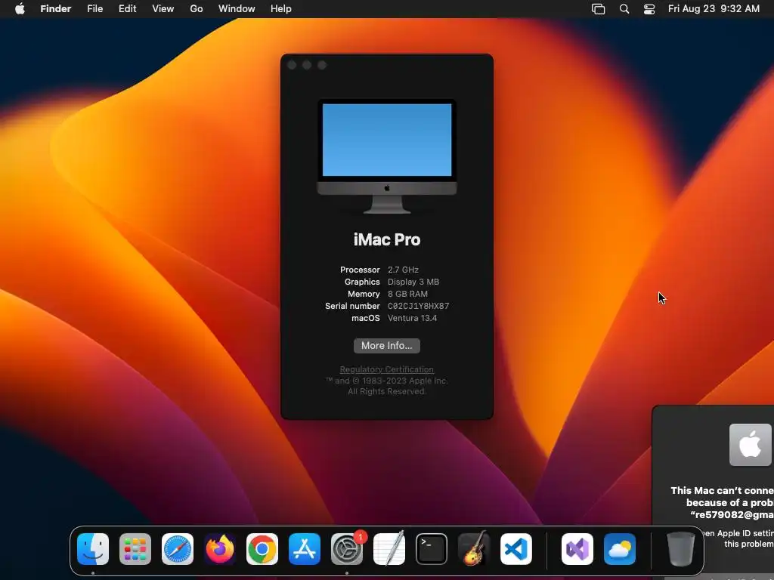Open the Regulatory Certification link
The width and height of the screenshot is (774, 580).
pyautogui.click(x=387, y=369)
